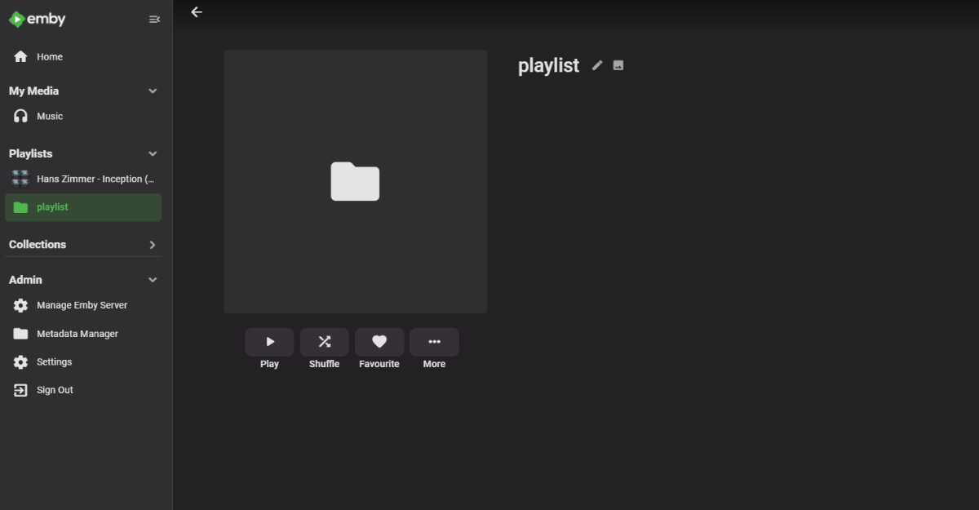
Task: Click the playlist folder thumbnail
Action: tap(355, 180)
